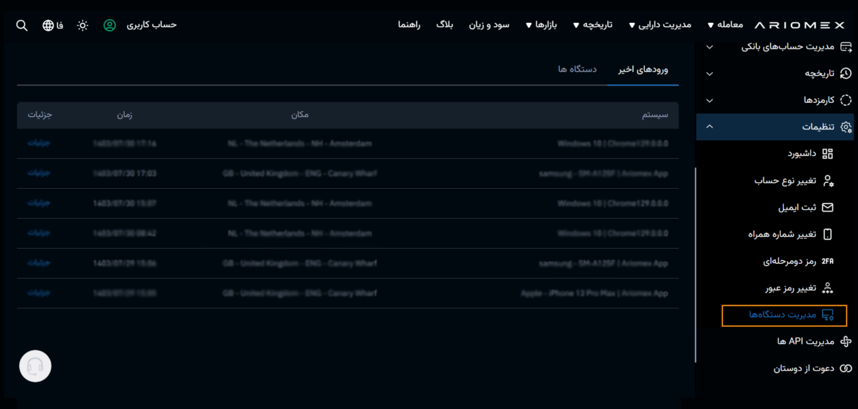The height and width of the screenshot is (409, 858).
Task: Open language selector globe icon
Action: pos(48,25)
